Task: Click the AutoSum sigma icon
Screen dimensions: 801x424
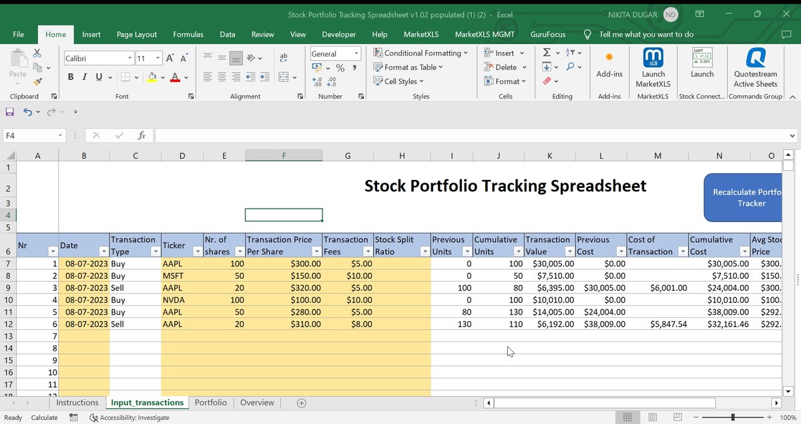Action: coord(547,53)
